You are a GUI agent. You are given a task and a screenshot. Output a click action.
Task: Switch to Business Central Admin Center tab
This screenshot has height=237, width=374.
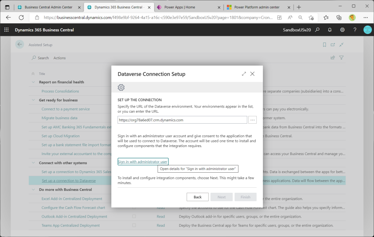coord(48,7)
